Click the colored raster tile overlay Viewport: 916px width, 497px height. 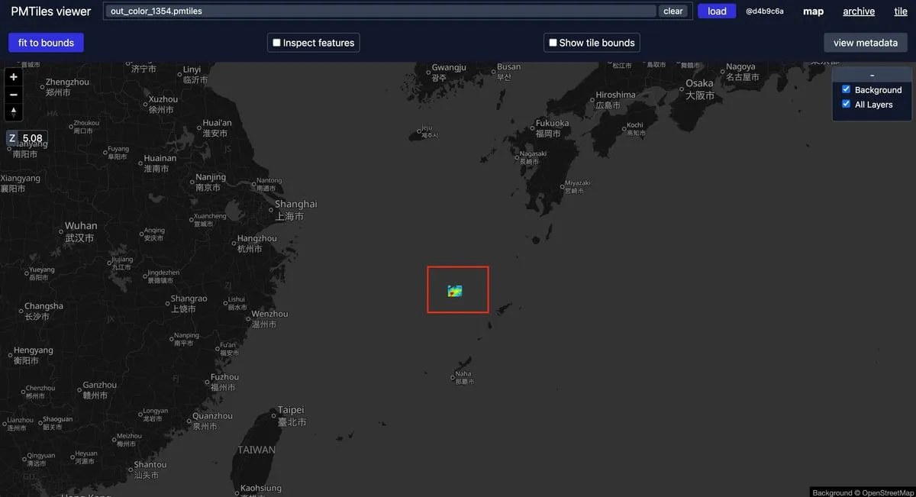coord(455,291)
